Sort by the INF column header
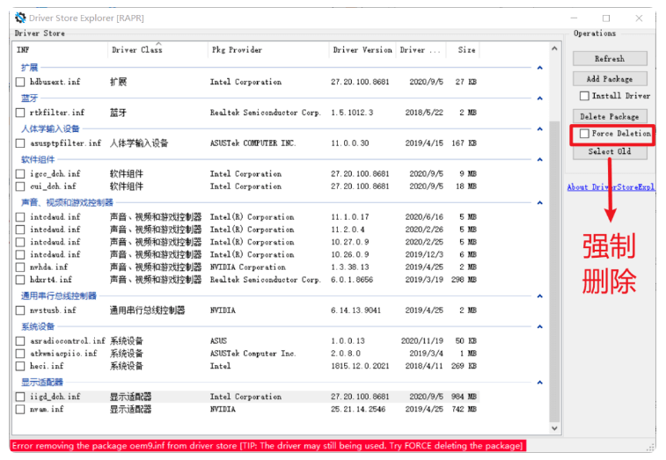The image size is (666, 460). pyautogui.click(x=60, y=50)
